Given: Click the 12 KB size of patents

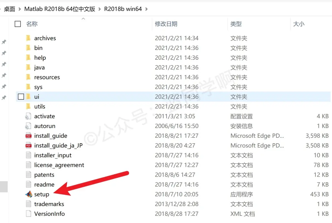Looking at the screenshot, I should [x=321, y=175].
